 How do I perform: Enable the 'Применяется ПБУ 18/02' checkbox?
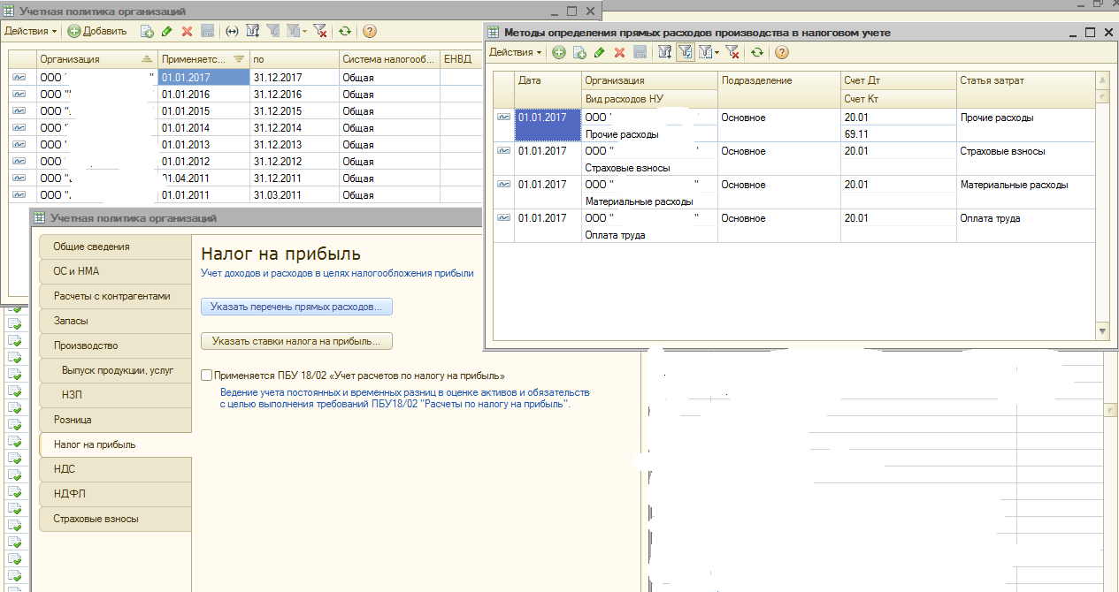tap(207, 376)
